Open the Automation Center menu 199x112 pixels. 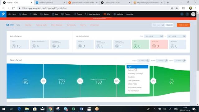(93, 14)
